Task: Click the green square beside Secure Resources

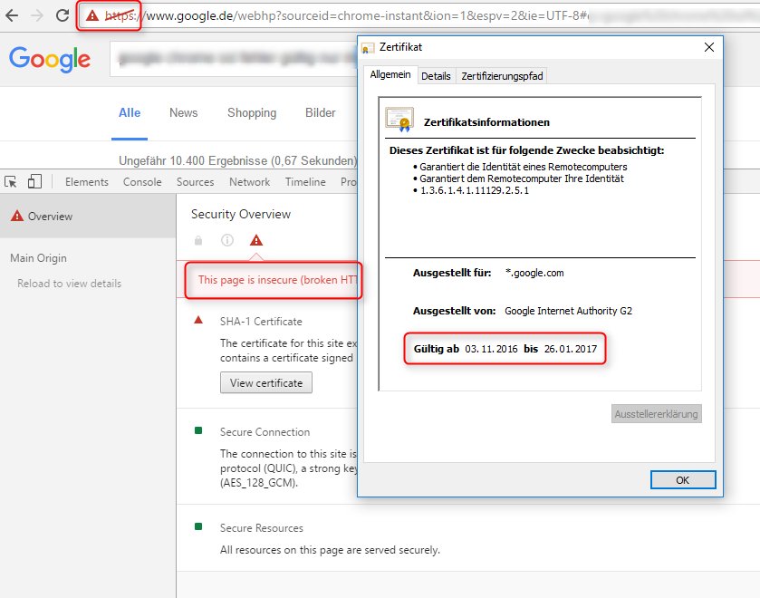Action: [198, 526]
